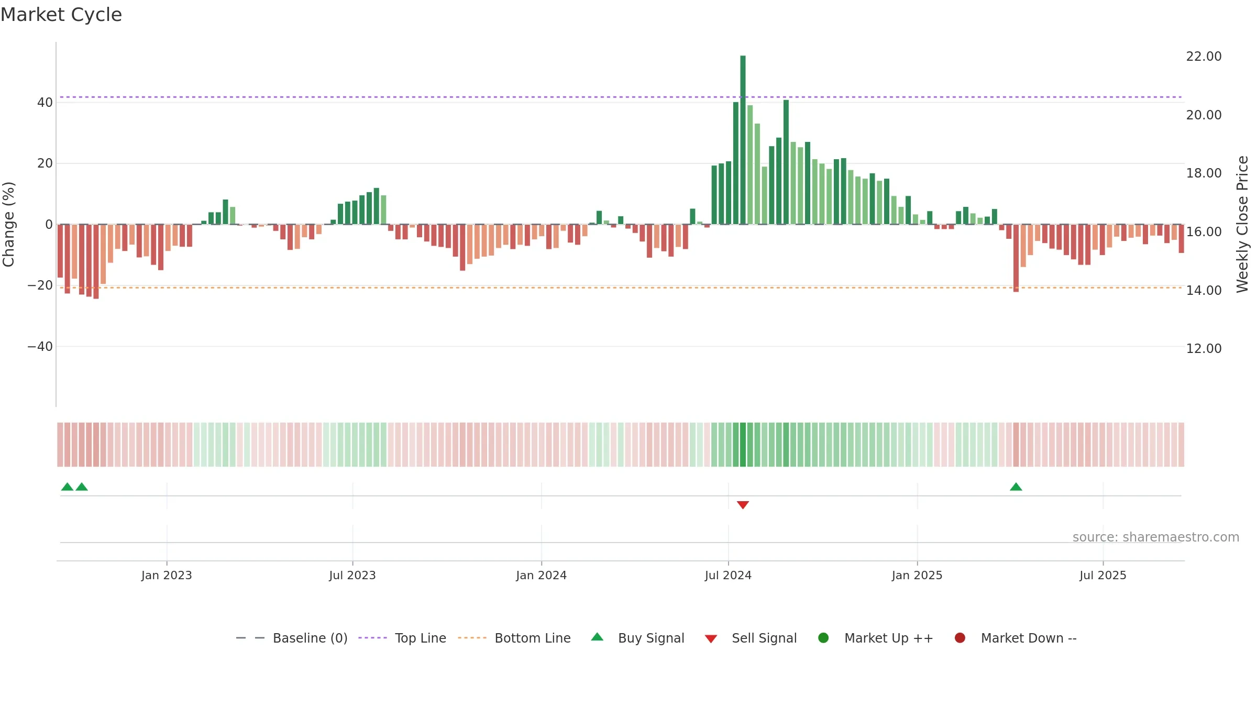Toggle the Sell Signal legend entry

pos(751,638)
